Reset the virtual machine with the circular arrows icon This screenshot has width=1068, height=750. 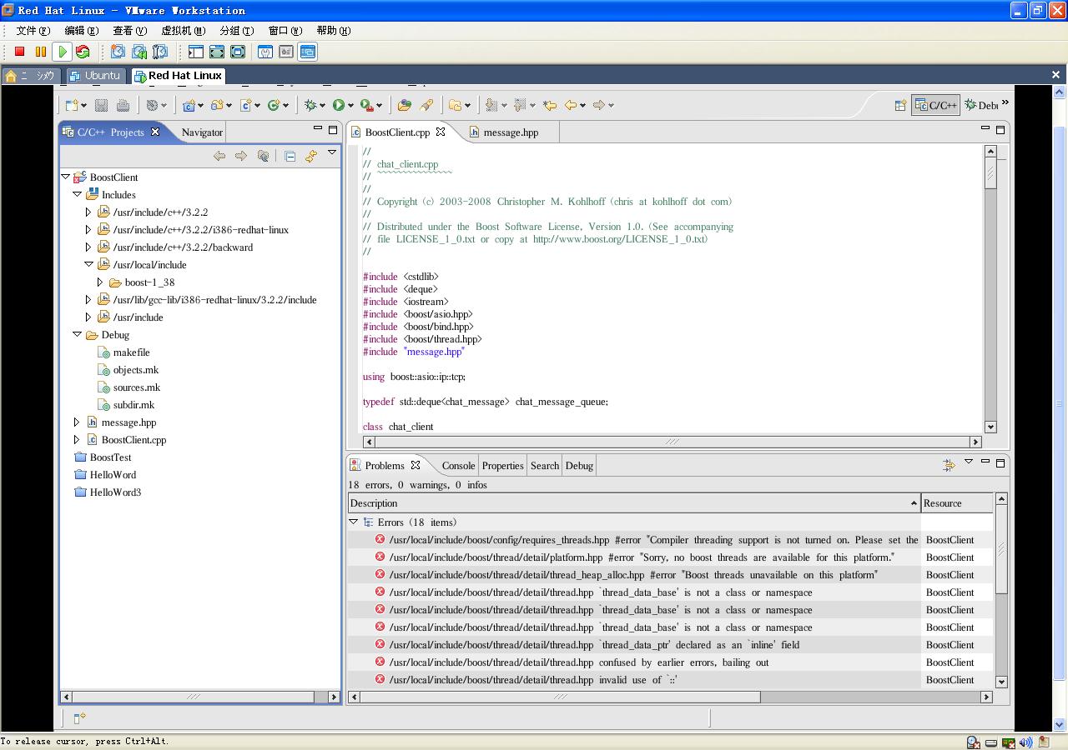pos(83,52)
